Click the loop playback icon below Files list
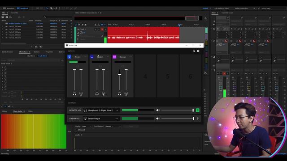This screenshot has height=161, width=287. (36, 47)
